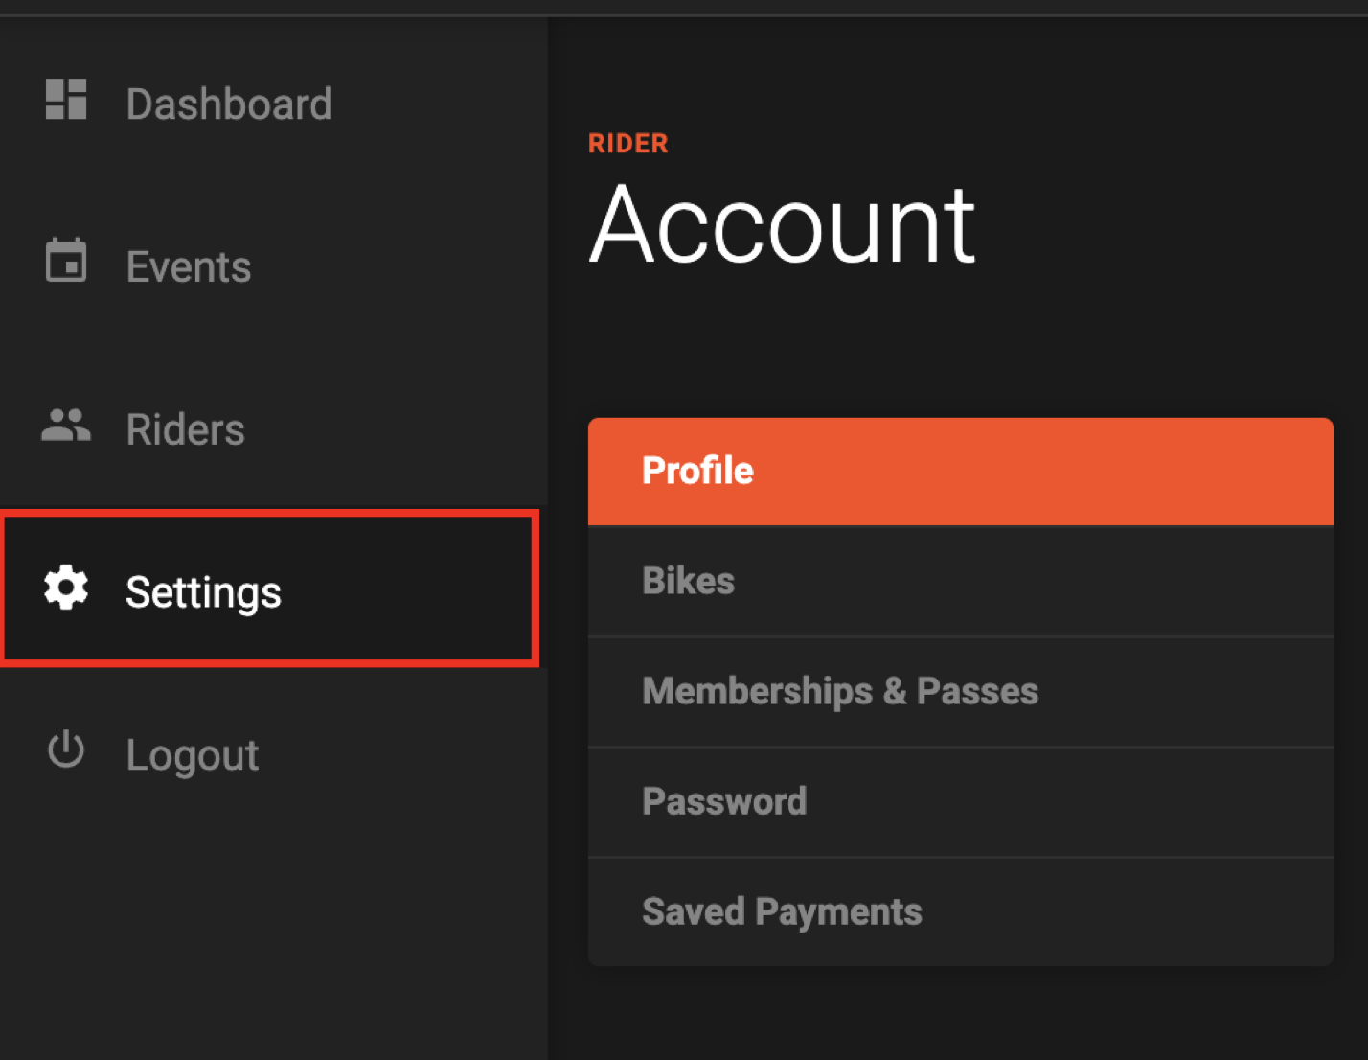Click empty space right of Account heading
This screenshot has height=1060, width=1368.
(1169, 225)
